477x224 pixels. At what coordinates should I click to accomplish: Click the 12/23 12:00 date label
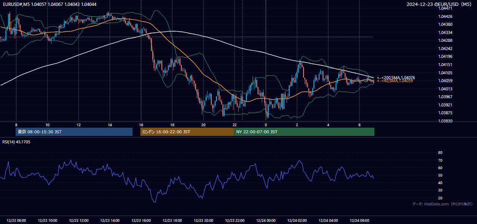tap(79, 221)
